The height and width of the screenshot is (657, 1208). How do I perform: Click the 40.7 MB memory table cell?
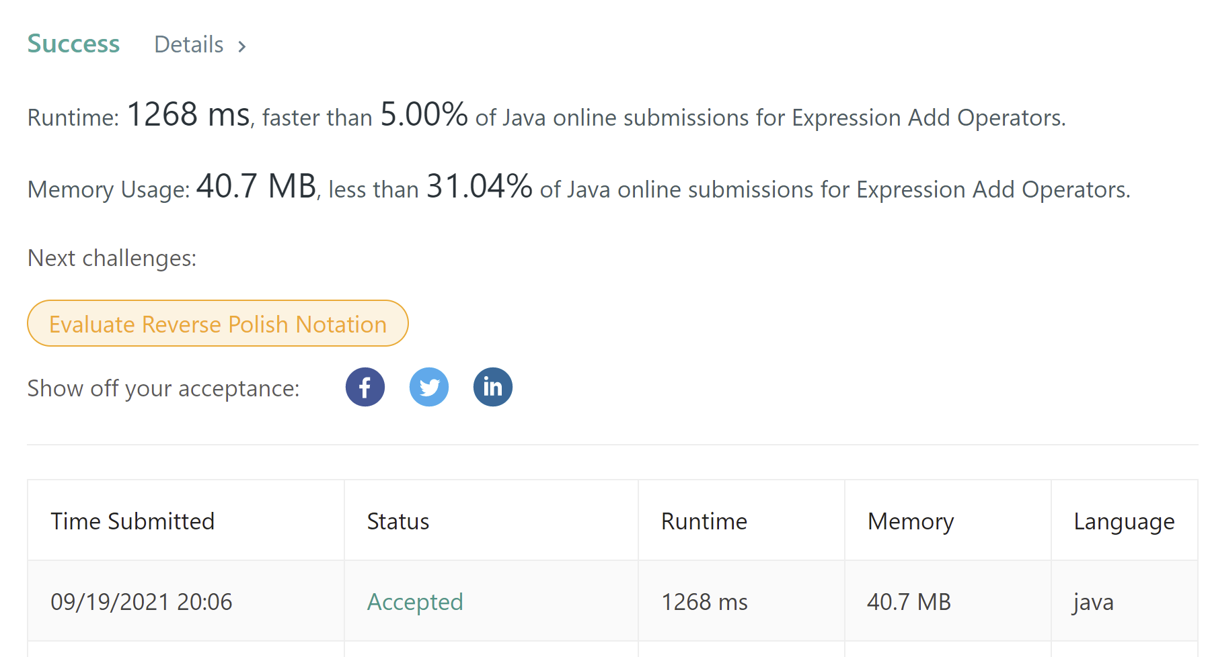tap(909, 602)
